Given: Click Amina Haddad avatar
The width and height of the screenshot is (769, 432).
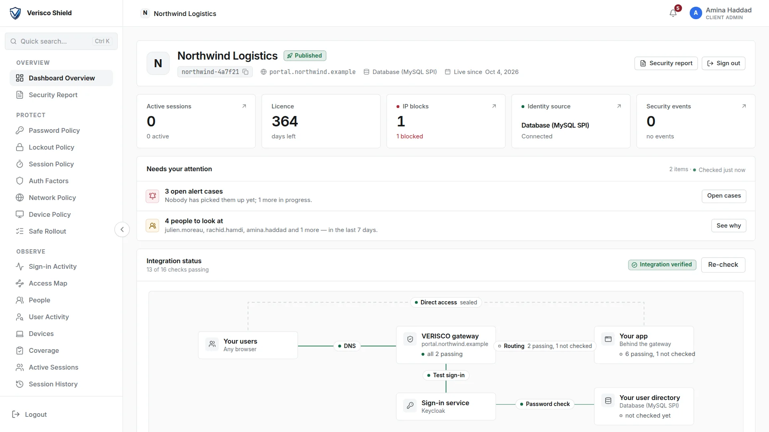Looking at the screenshot, I should coord(696,13).
